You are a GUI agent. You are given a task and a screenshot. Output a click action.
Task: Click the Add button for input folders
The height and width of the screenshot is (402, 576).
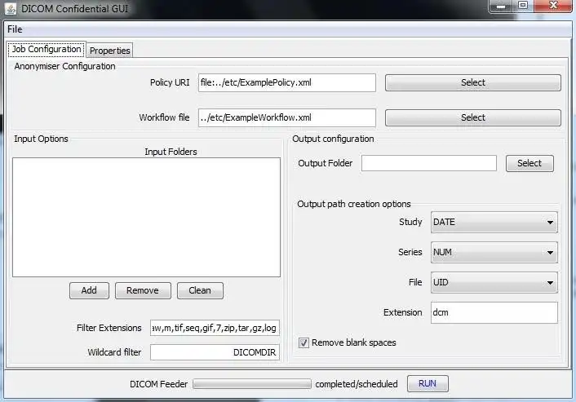[89, 290]
